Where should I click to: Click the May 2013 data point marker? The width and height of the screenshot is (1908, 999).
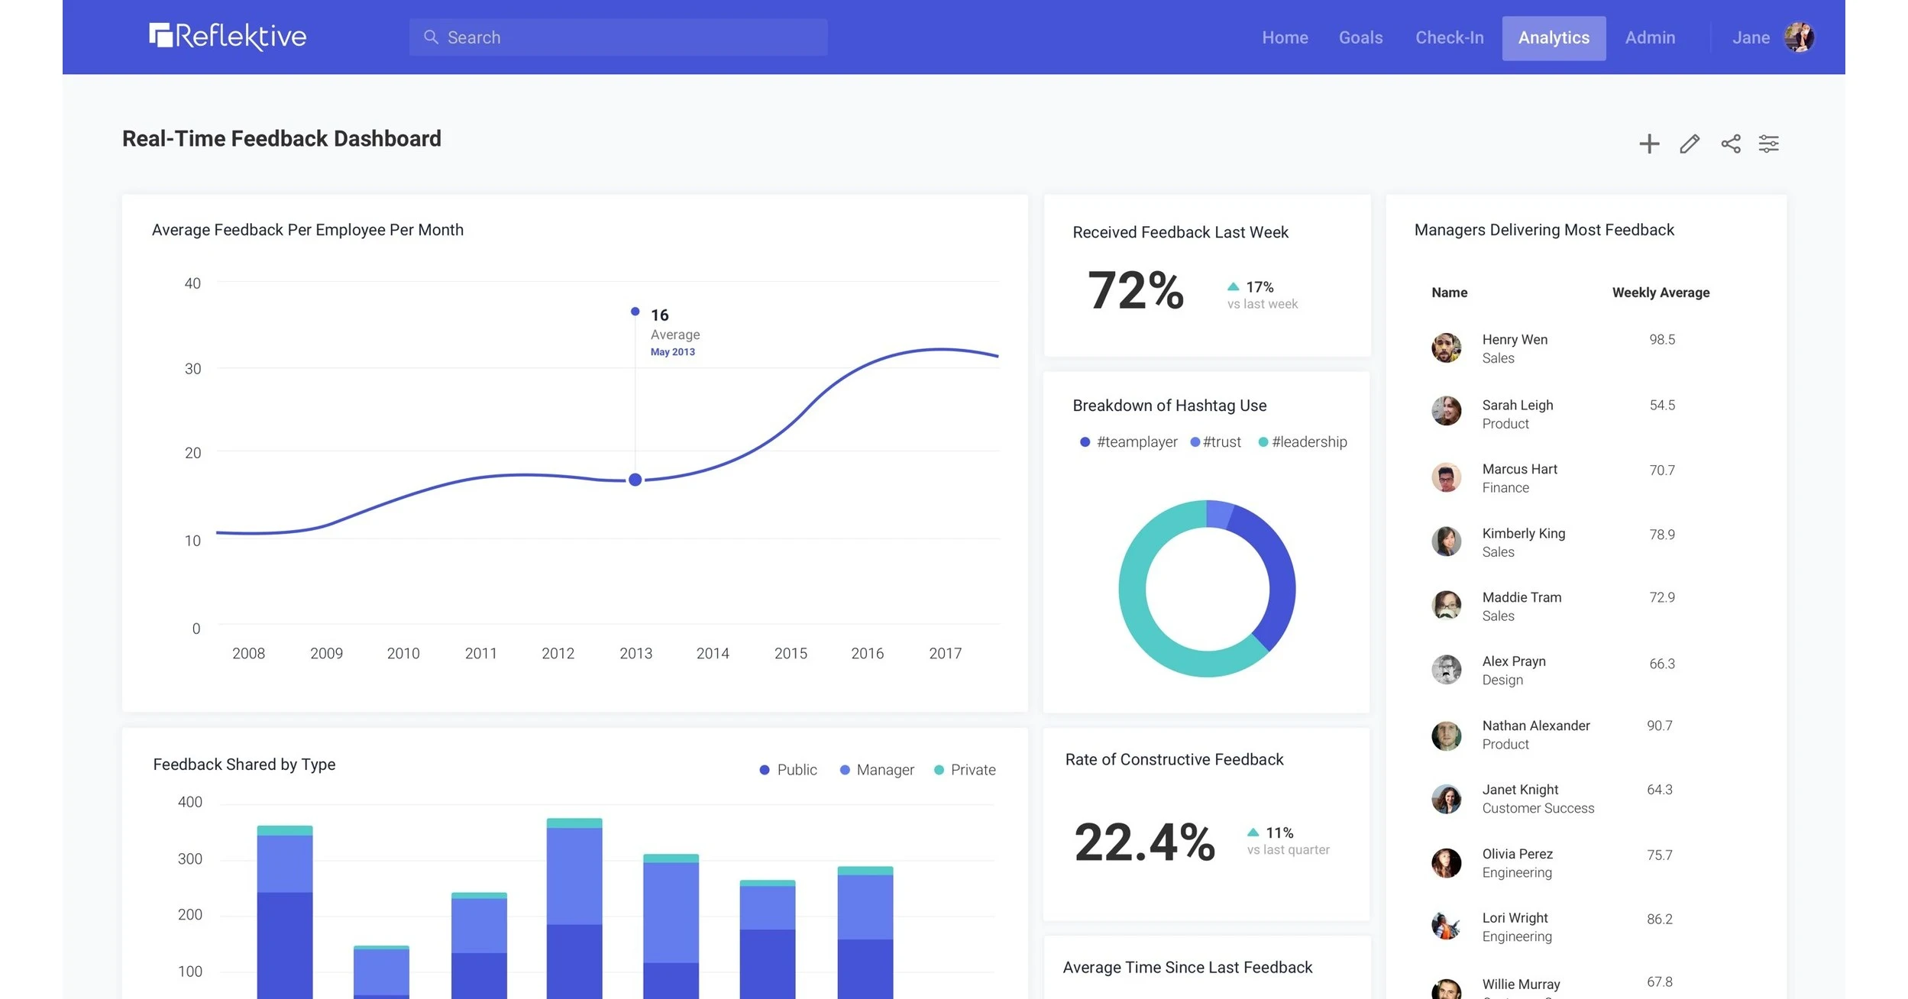(x=635, y=479)
